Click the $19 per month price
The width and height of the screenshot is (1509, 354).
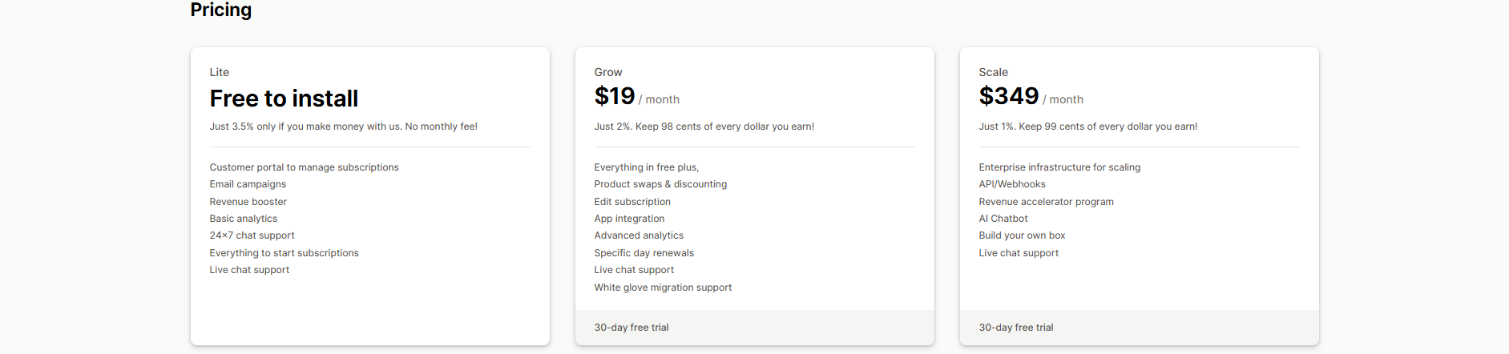[x=635, y=97]
